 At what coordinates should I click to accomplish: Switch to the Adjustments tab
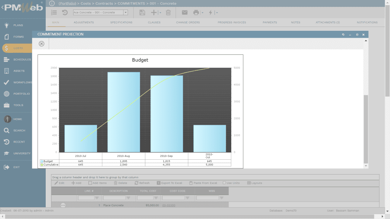83,22
